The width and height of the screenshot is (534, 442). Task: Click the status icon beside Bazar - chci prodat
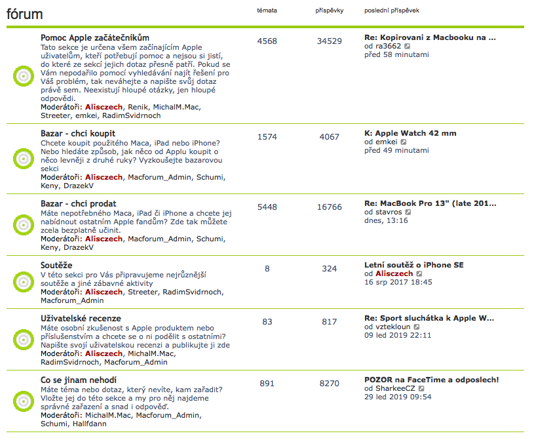pyautogui.click(x=23, y=224)
